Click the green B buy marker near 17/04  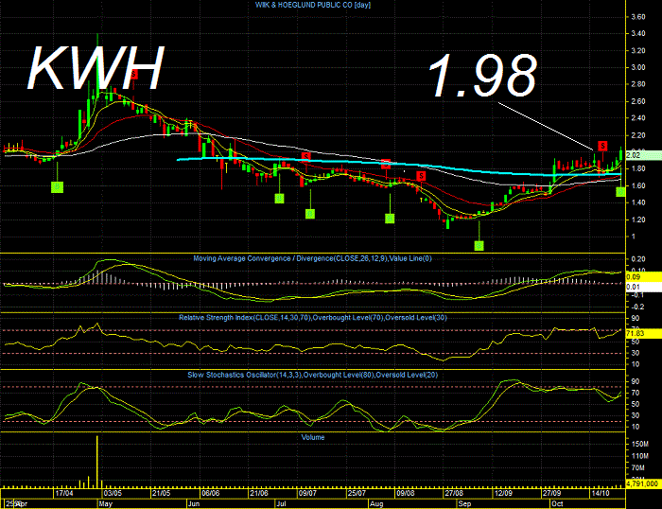pyautogui.click(x=57, y=186)
